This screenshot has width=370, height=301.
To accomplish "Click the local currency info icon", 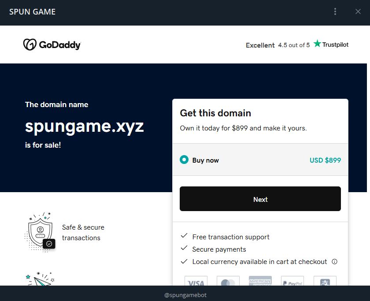I will point(335,262).
